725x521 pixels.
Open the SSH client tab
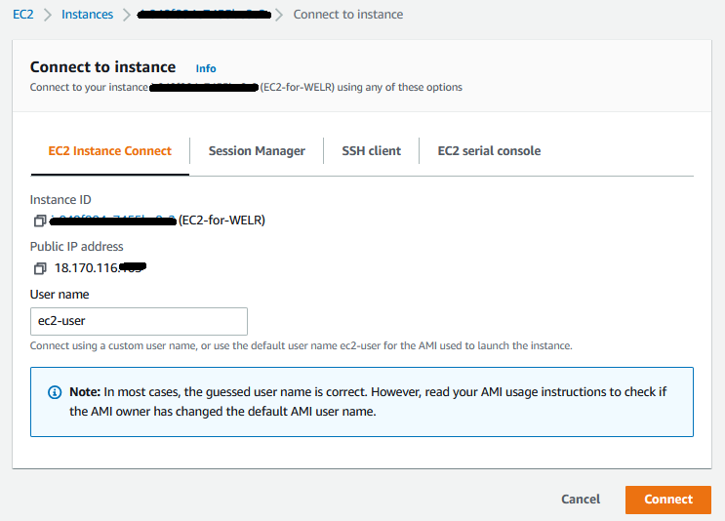click(x=371, y=151)
